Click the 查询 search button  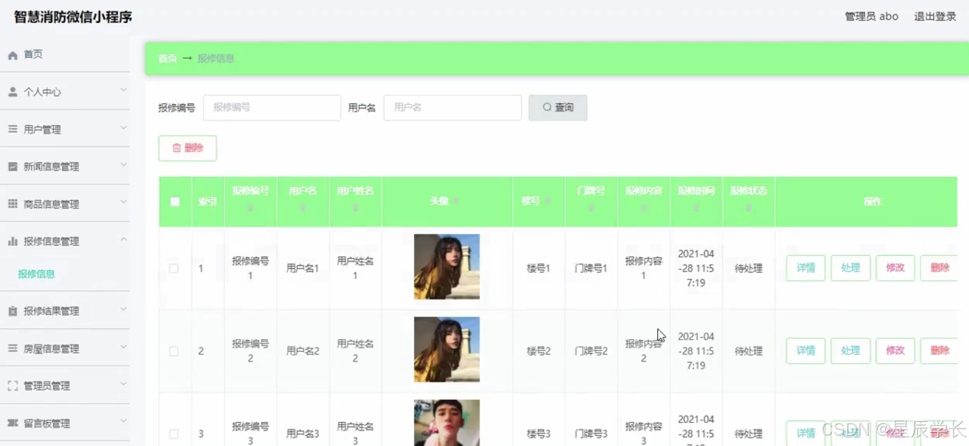[558, 107]
